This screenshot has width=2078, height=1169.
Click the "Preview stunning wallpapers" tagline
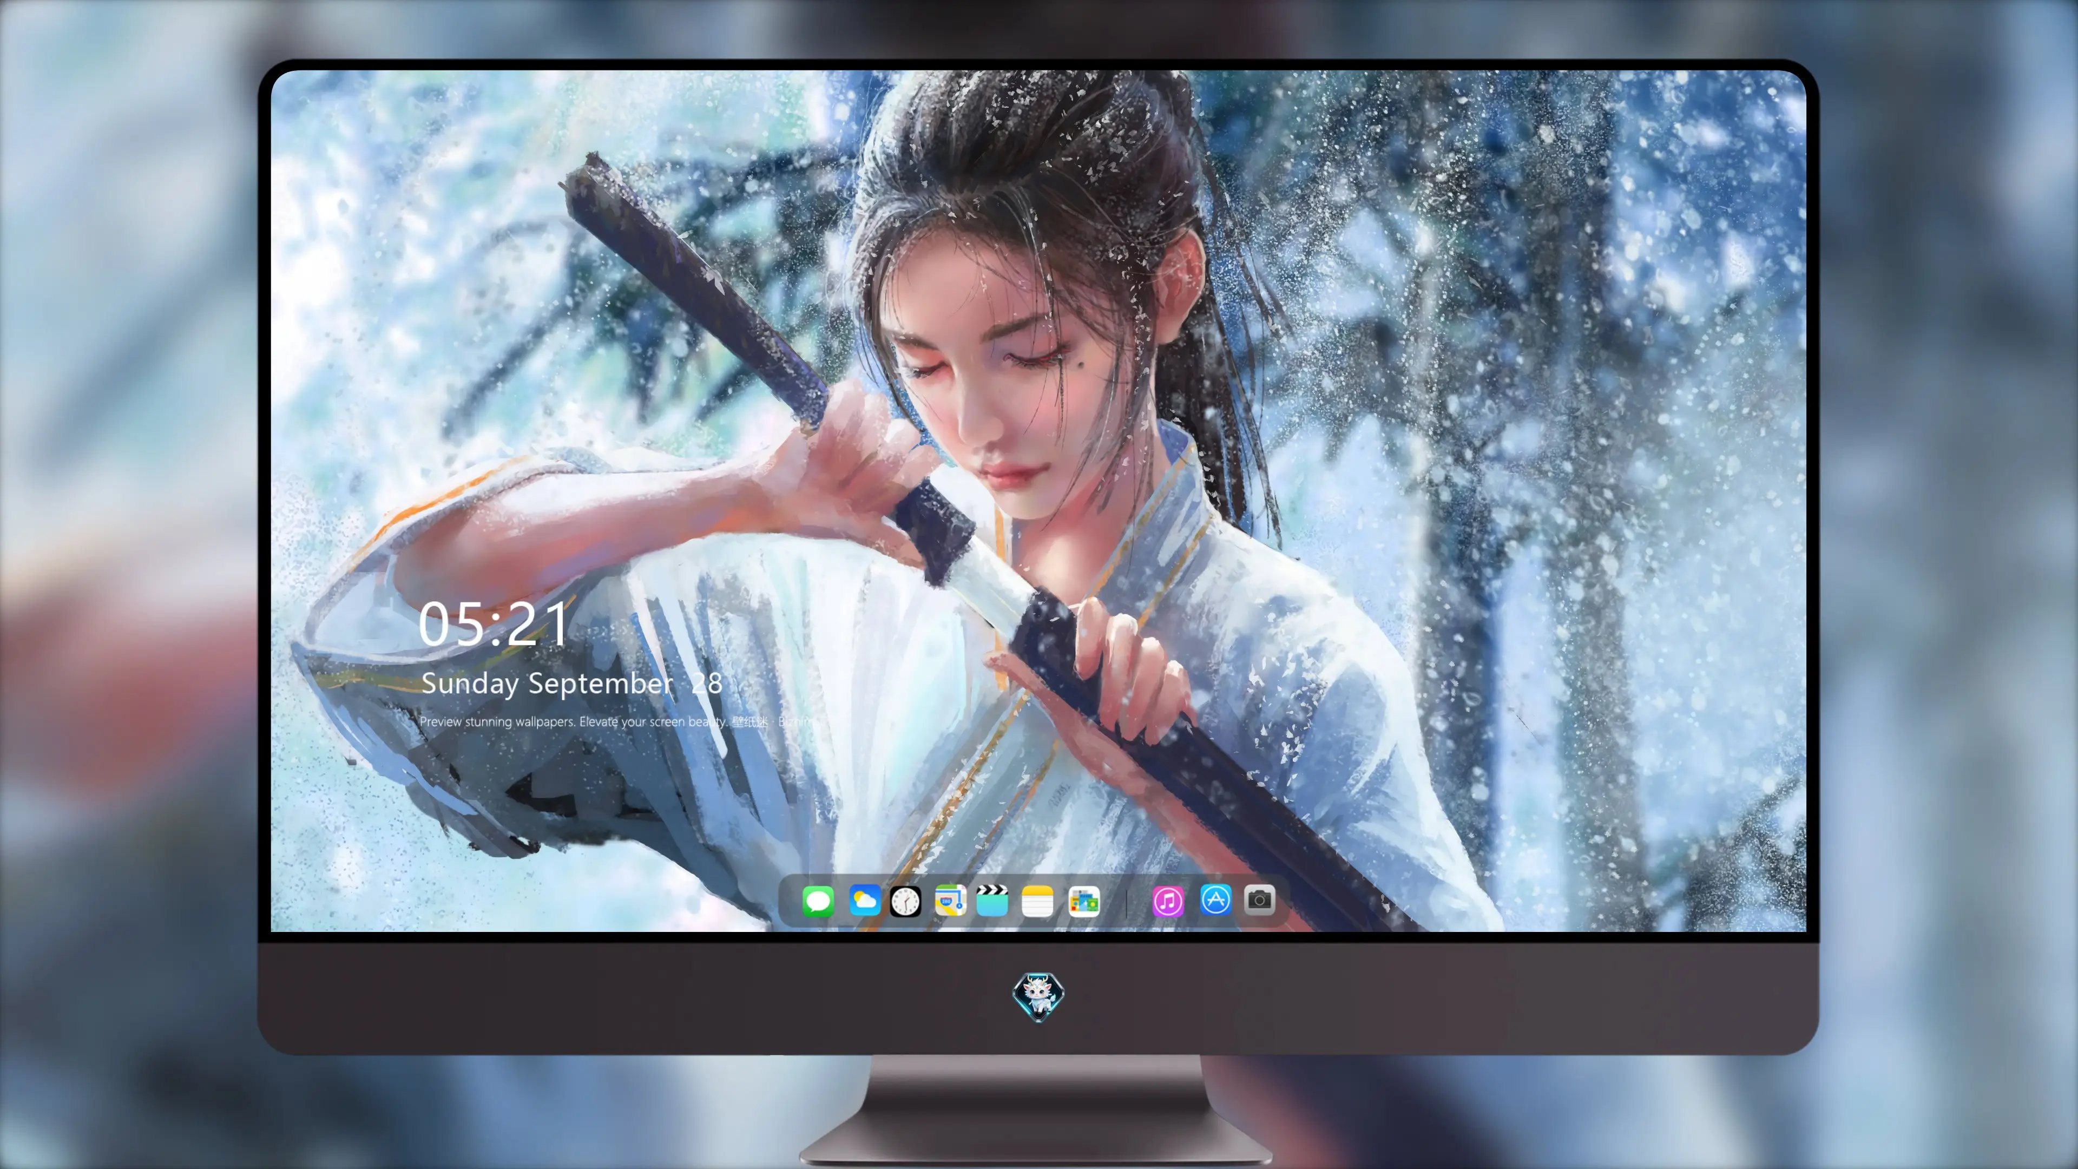[x=618, y=721]
